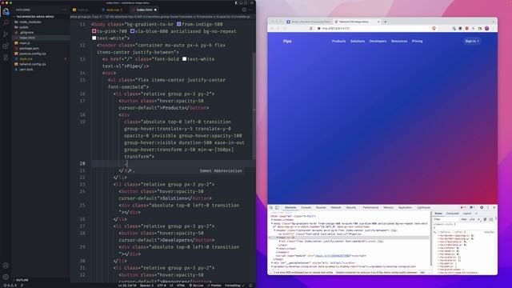Open the Network tab in DevTools

336,208
